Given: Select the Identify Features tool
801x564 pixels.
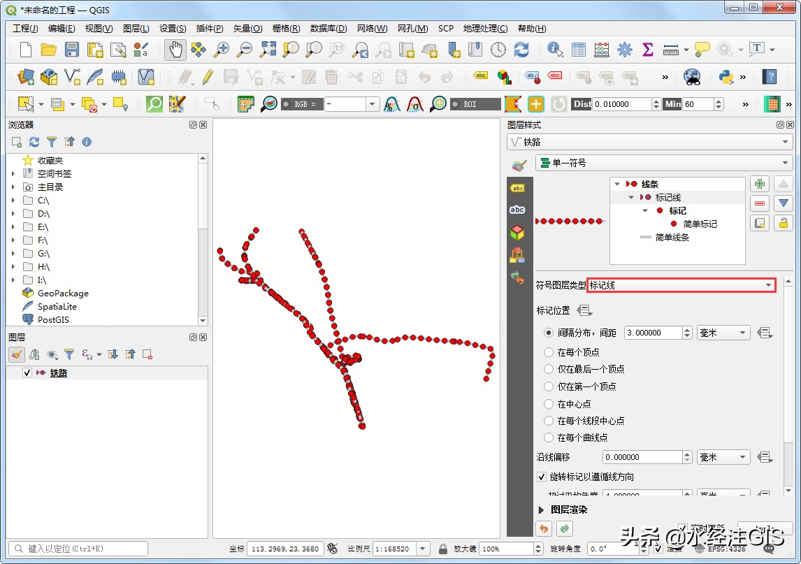Looking at the screenshot, I should 555,50.
